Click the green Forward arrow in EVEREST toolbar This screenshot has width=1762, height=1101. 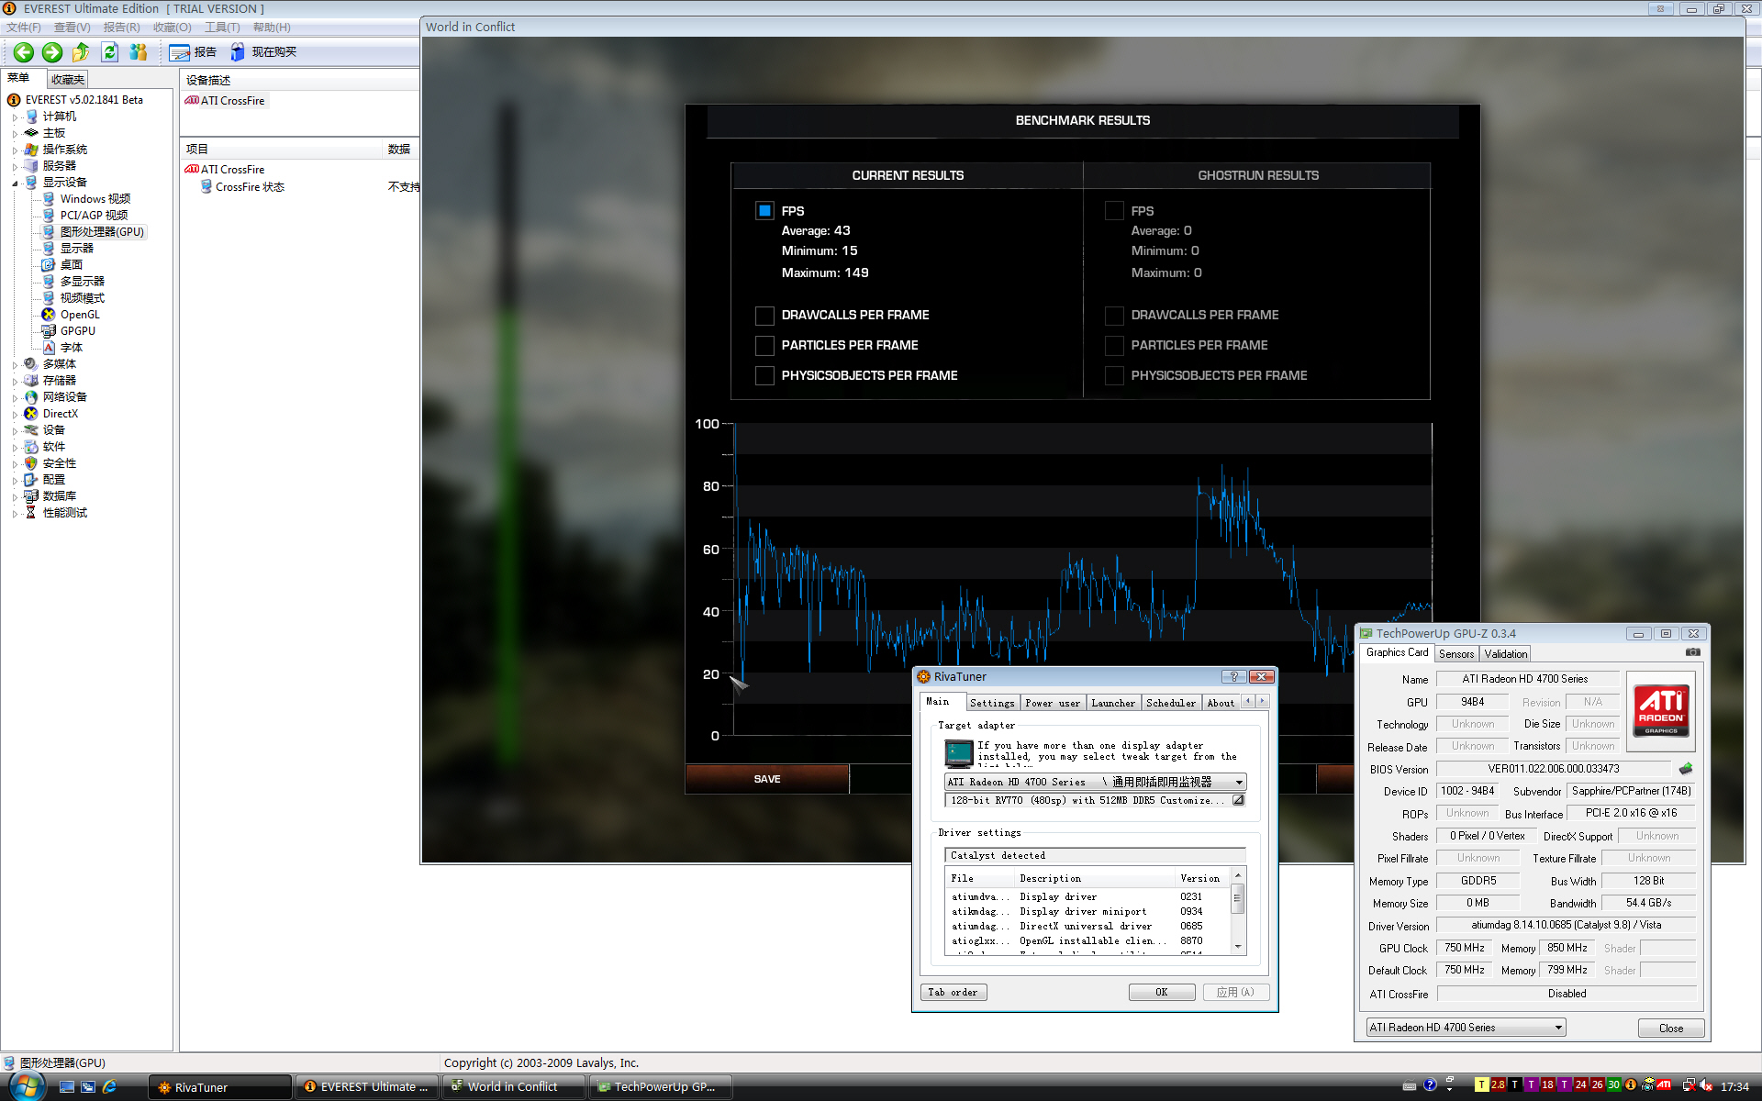click(52, 52)
